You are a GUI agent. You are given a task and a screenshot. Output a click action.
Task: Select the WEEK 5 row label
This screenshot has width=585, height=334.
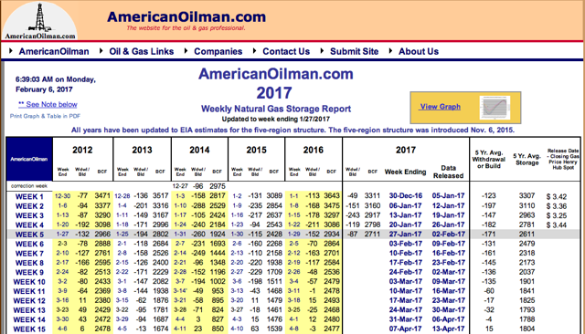tap(29, 235)
